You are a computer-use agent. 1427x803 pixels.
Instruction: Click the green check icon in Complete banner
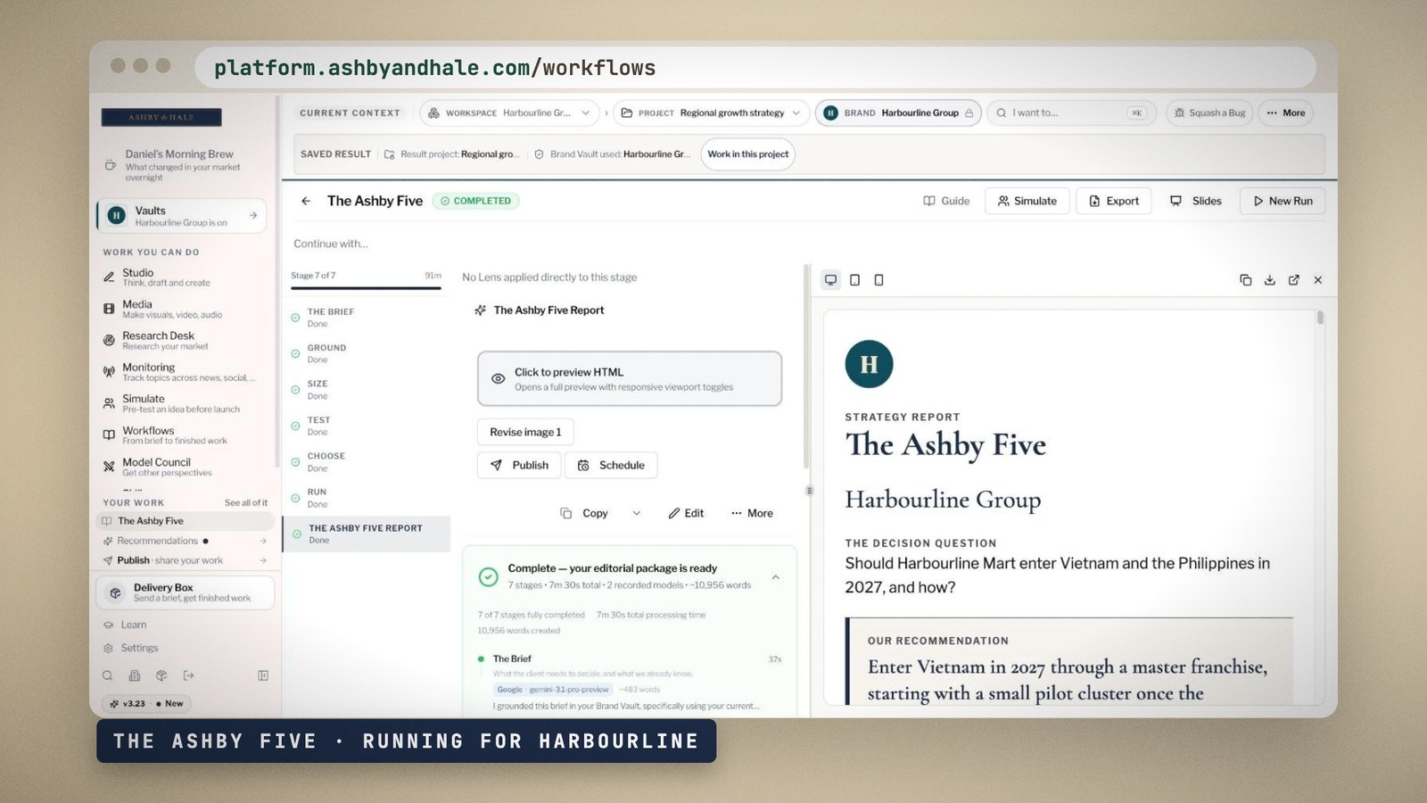click(488, 577)
